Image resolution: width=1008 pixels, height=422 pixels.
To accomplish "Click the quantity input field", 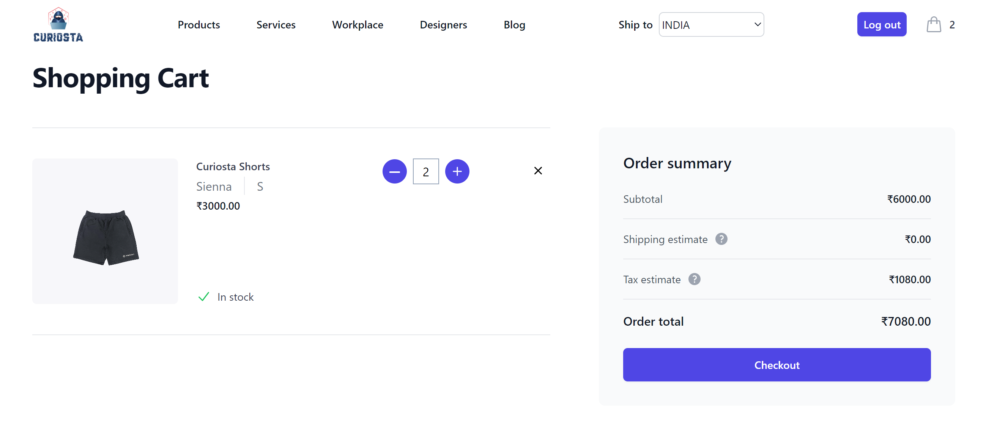I will pyautogui.click(x=426, y=171).
